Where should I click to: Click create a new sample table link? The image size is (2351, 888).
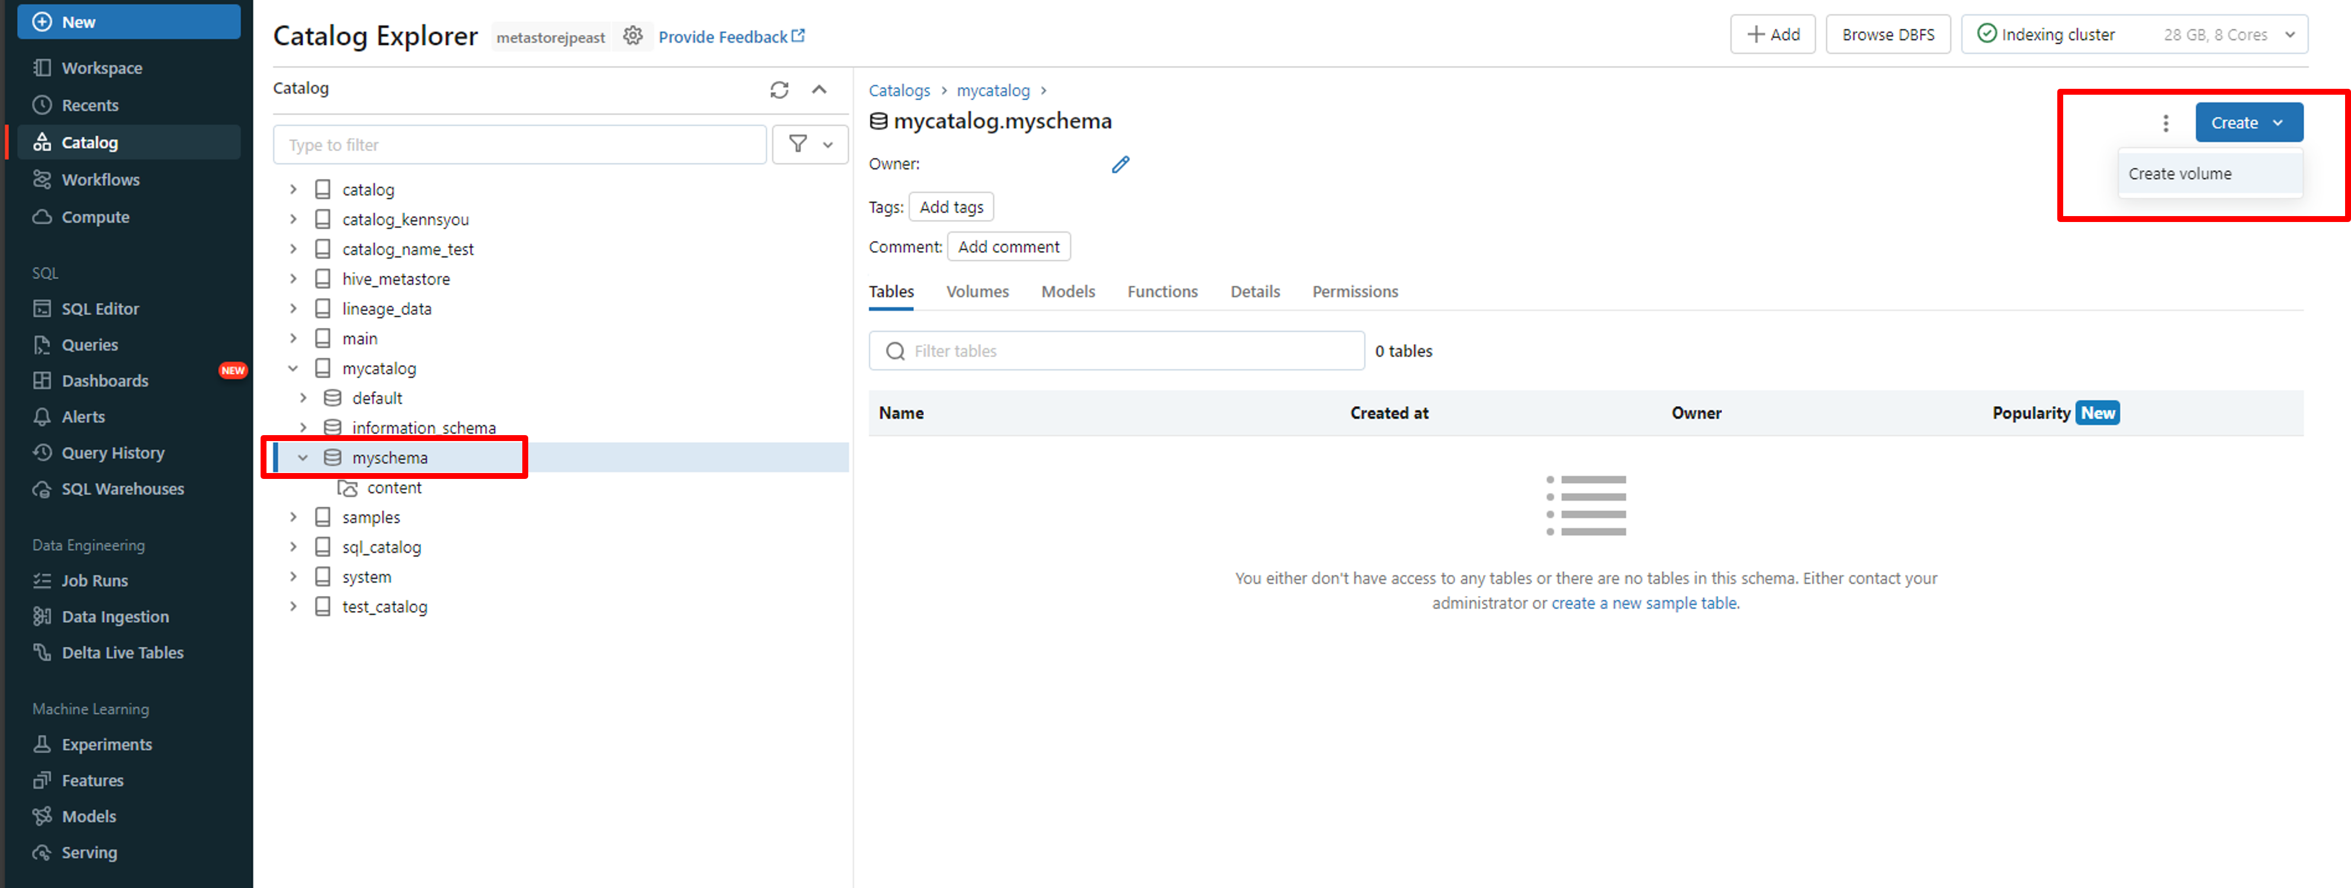click(x=1645, y=603)
